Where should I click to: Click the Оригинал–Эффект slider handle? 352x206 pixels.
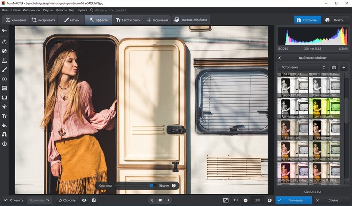coord(152,185)
